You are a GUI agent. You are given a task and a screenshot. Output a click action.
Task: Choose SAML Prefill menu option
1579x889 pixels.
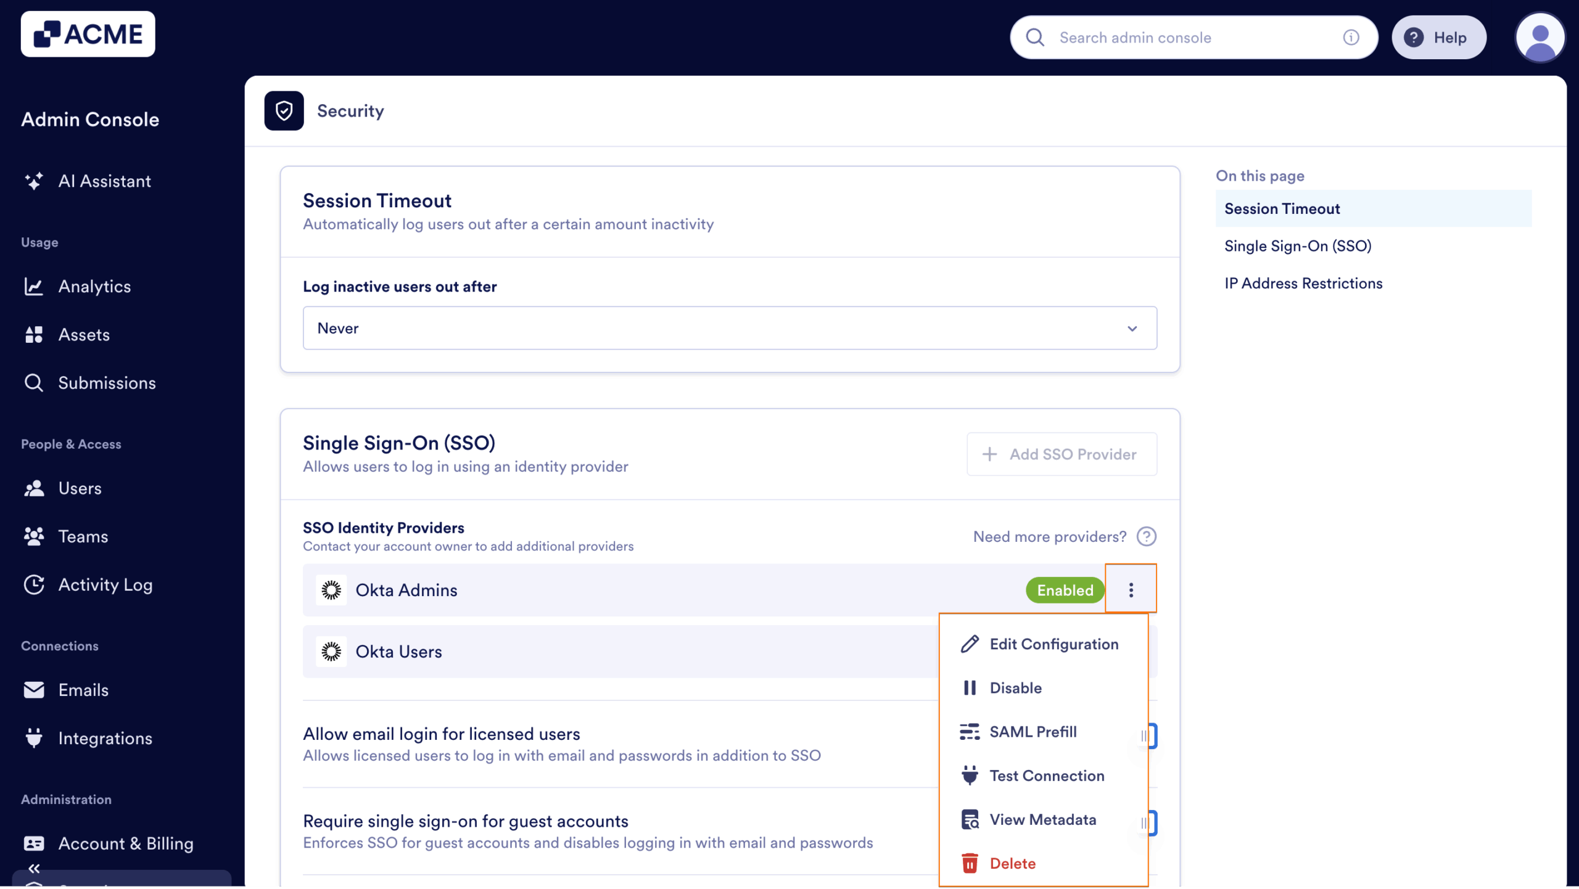(1043, 732)
